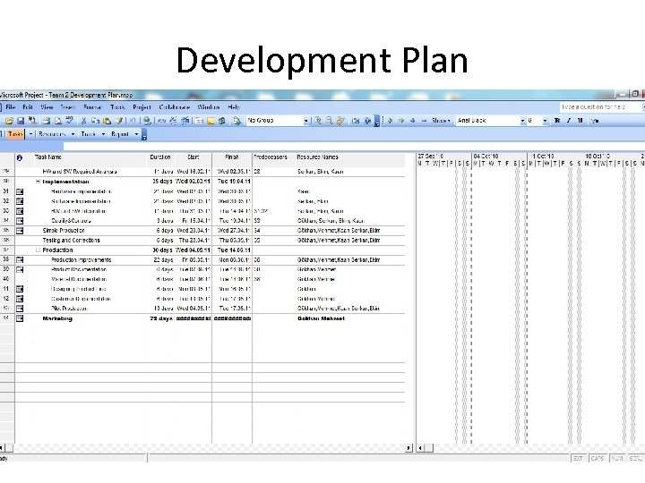Click the Production Improvements task name
This screenshot has width=645, height=483.
pos(81,260)
